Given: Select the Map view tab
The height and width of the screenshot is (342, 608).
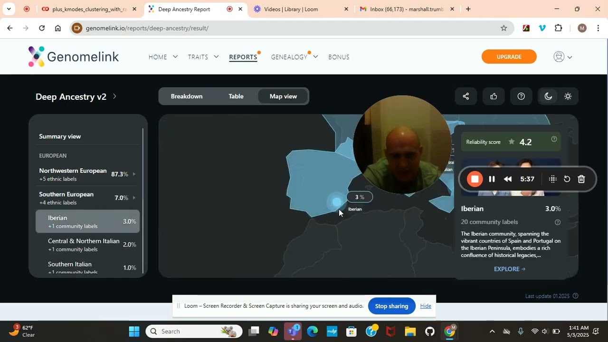Looking at the screenshot, I should (x=283, y=96).
